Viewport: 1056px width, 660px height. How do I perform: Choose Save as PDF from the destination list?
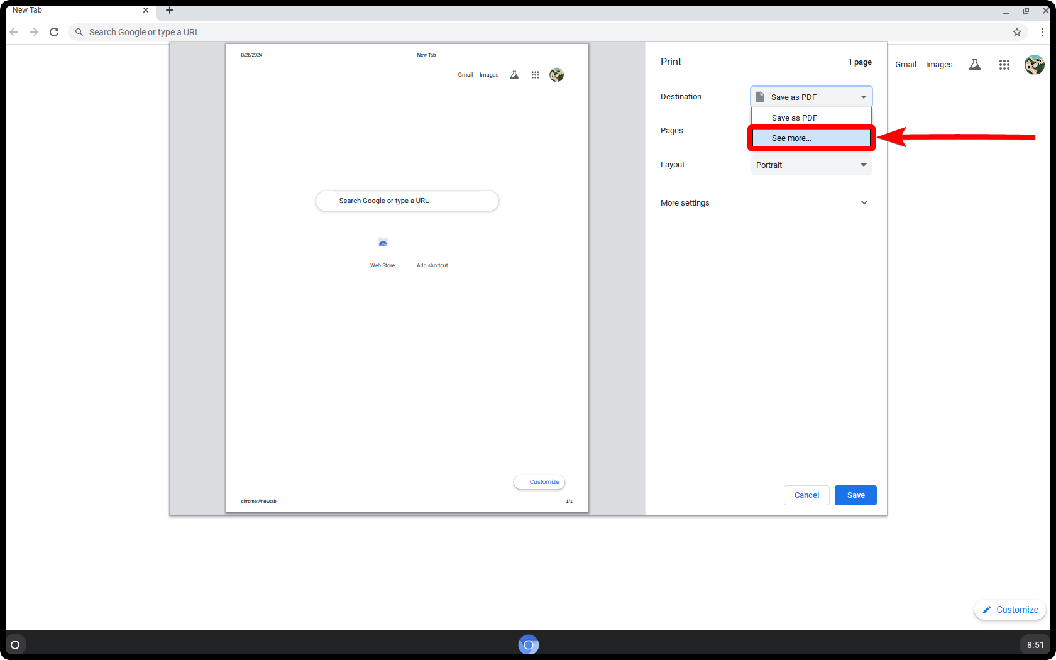811,118
